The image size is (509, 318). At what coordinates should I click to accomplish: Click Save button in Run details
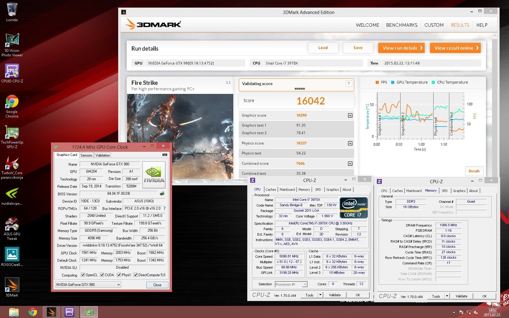pyautogui.click(x=358, y=48)
